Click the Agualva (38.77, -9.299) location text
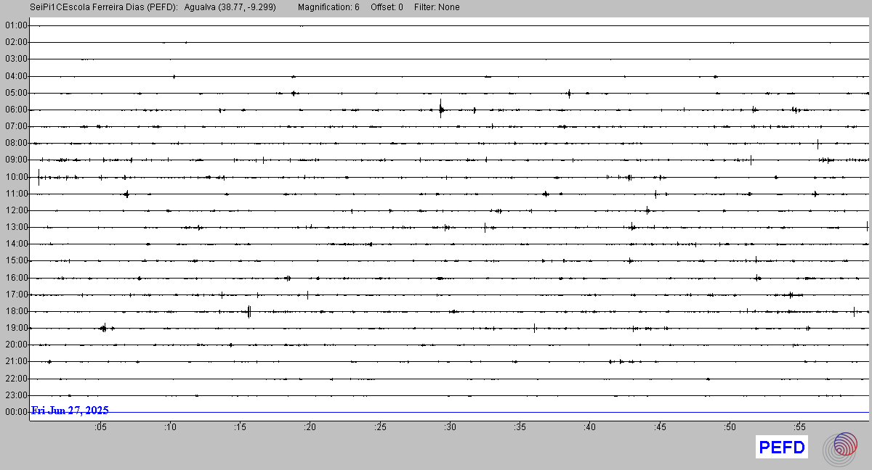Image resolution: width=872 pixels, height=470 pixels. pos(230,7)
